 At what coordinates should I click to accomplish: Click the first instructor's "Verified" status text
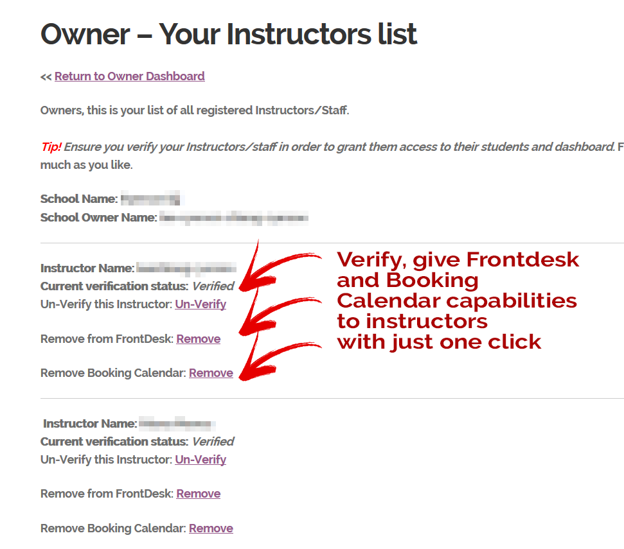(213, 286)
